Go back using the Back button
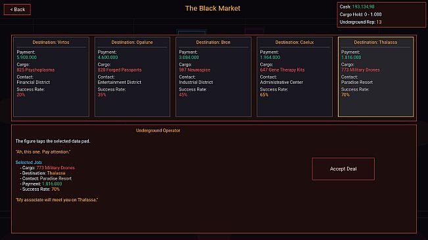428x240 pixels. click(x=17, y=10)
